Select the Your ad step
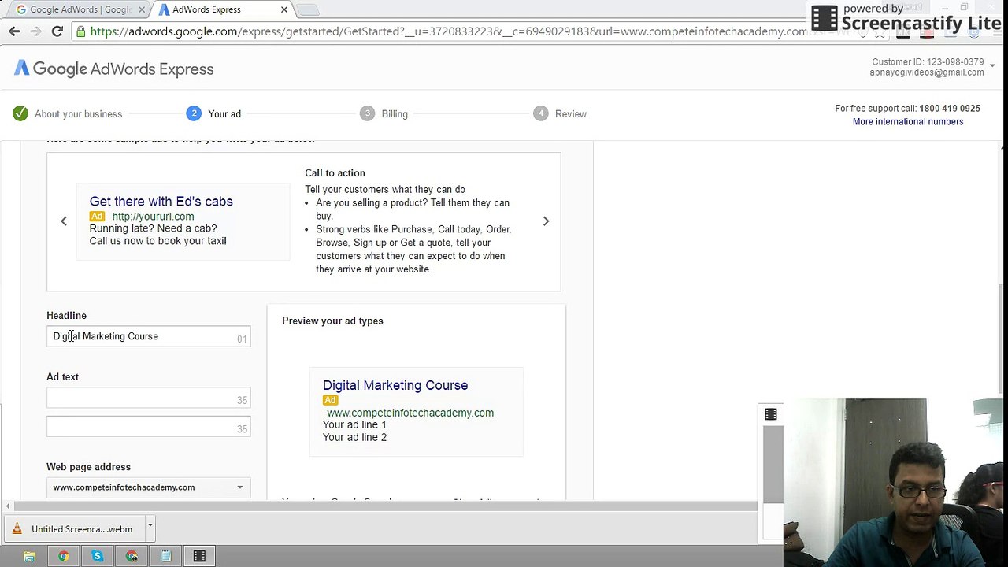This screenshot has height=567, width=1008. coord(224,114)
